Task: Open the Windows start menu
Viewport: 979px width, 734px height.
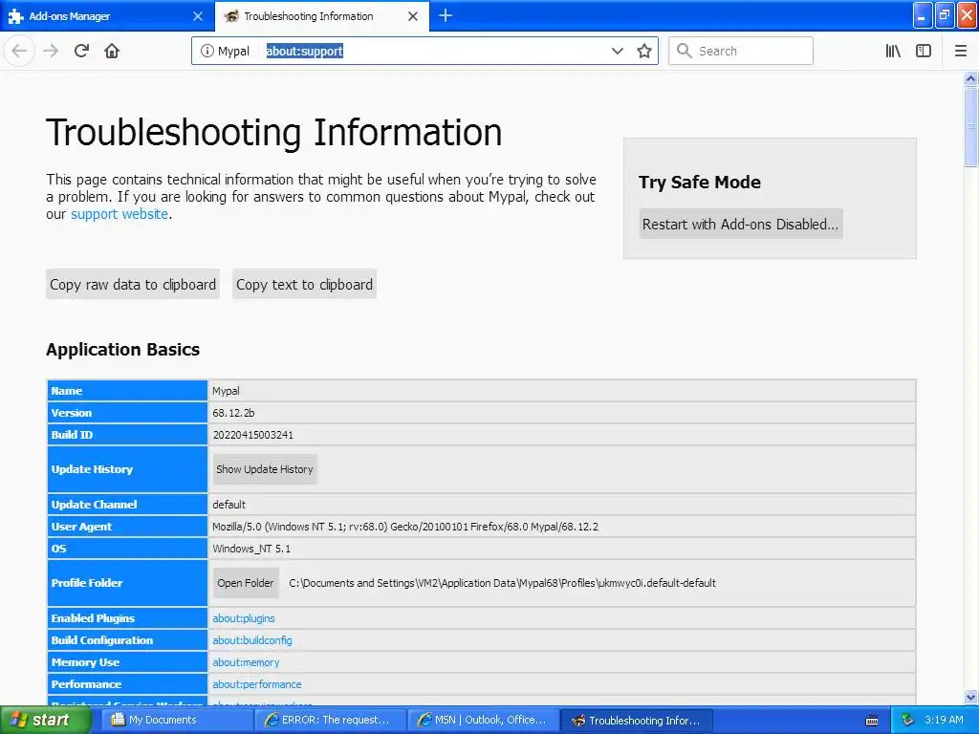Action: point(46,721)
